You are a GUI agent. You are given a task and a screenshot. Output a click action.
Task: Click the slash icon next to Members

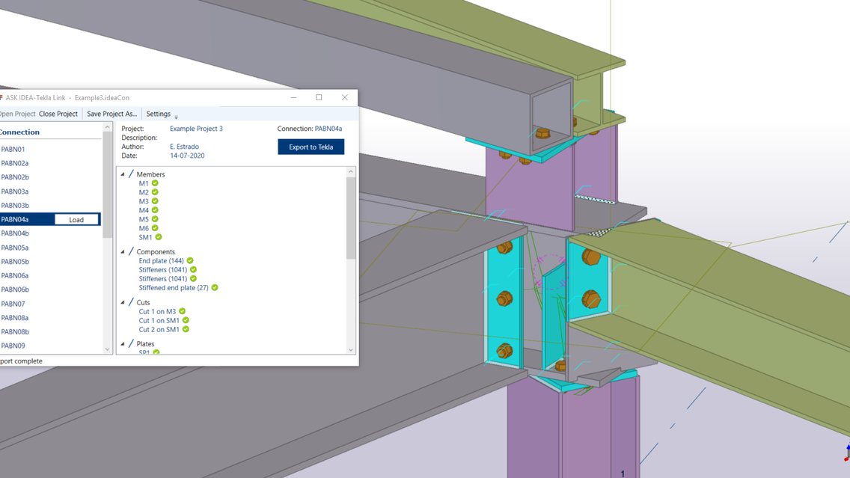coord(131,174)
